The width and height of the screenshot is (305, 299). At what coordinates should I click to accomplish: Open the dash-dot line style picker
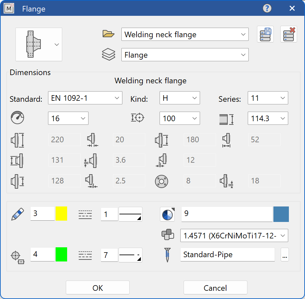[130, 255]
